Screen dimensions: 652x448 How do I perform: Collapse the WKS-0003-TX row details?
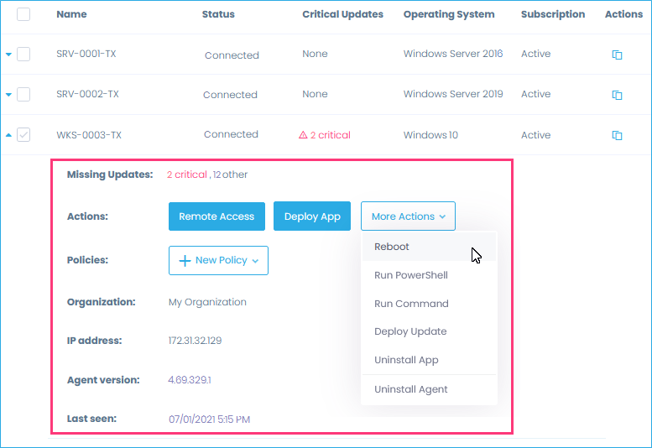(x=9, y=135)
